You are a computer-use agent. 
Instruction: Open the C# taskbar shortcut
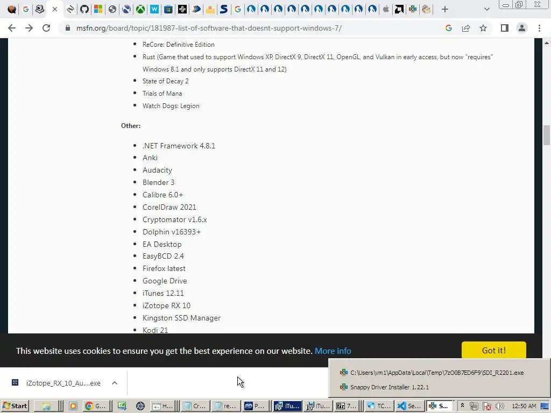point(122,406)
